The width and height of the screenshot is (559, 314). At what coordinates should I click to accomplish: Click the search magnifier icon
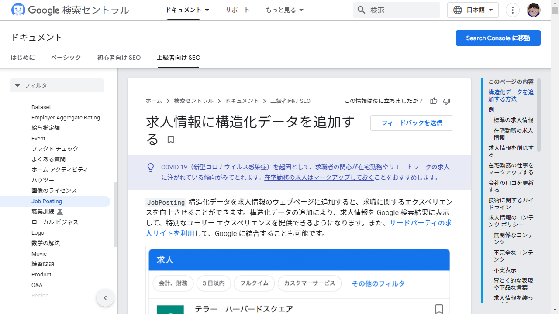pos(361,10)
